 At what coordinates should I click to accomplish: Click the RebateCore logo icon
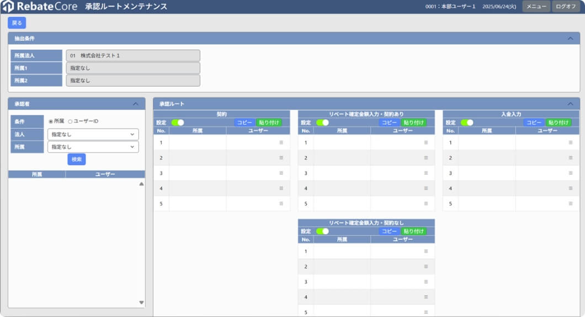pyautogui.click(x=8, y=7)
